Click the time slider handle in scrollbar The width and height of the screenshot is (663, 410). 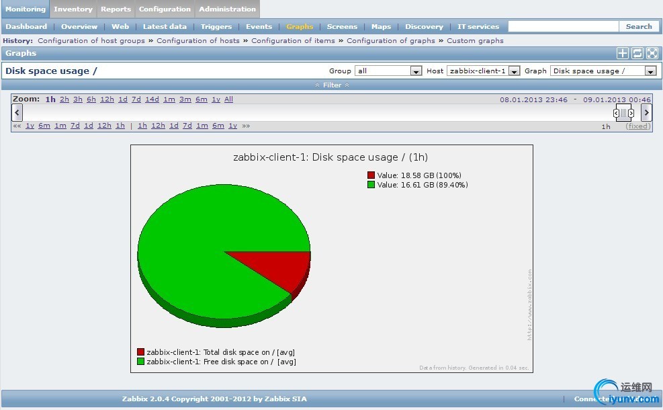(623, 113)
